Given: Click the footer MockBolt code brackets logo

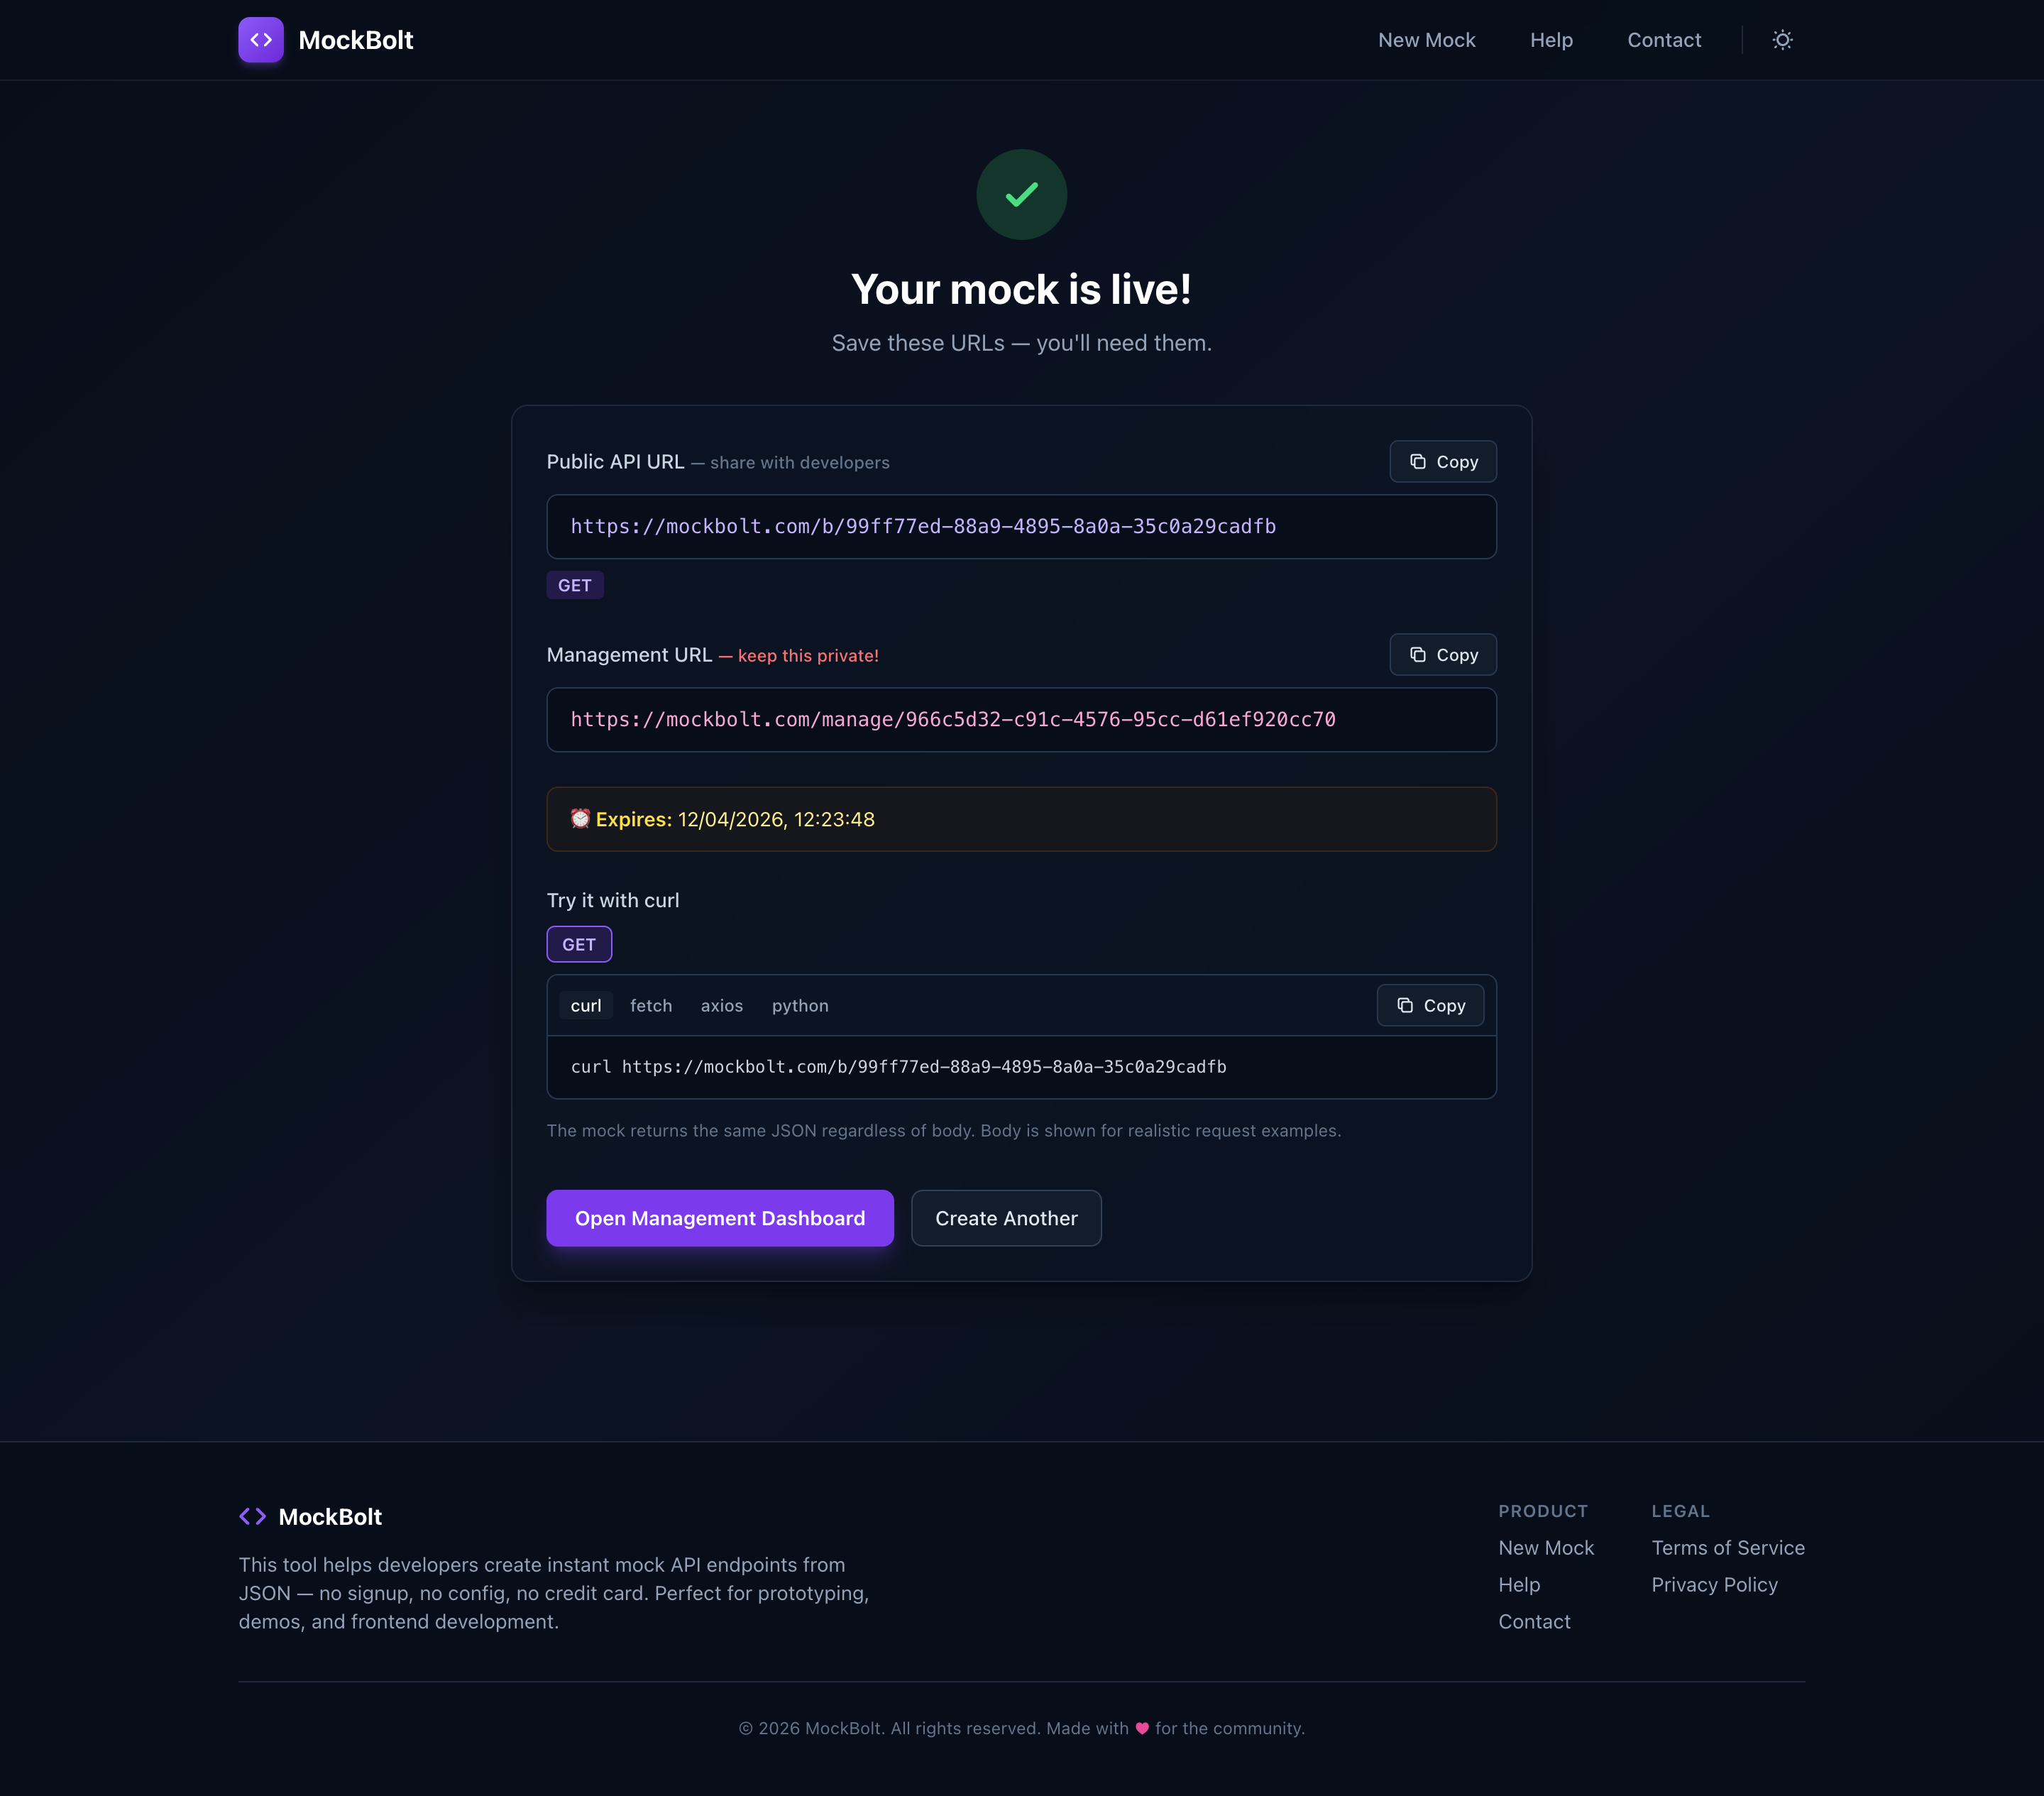Looking at the screenshot, I should pos(252,1516).
